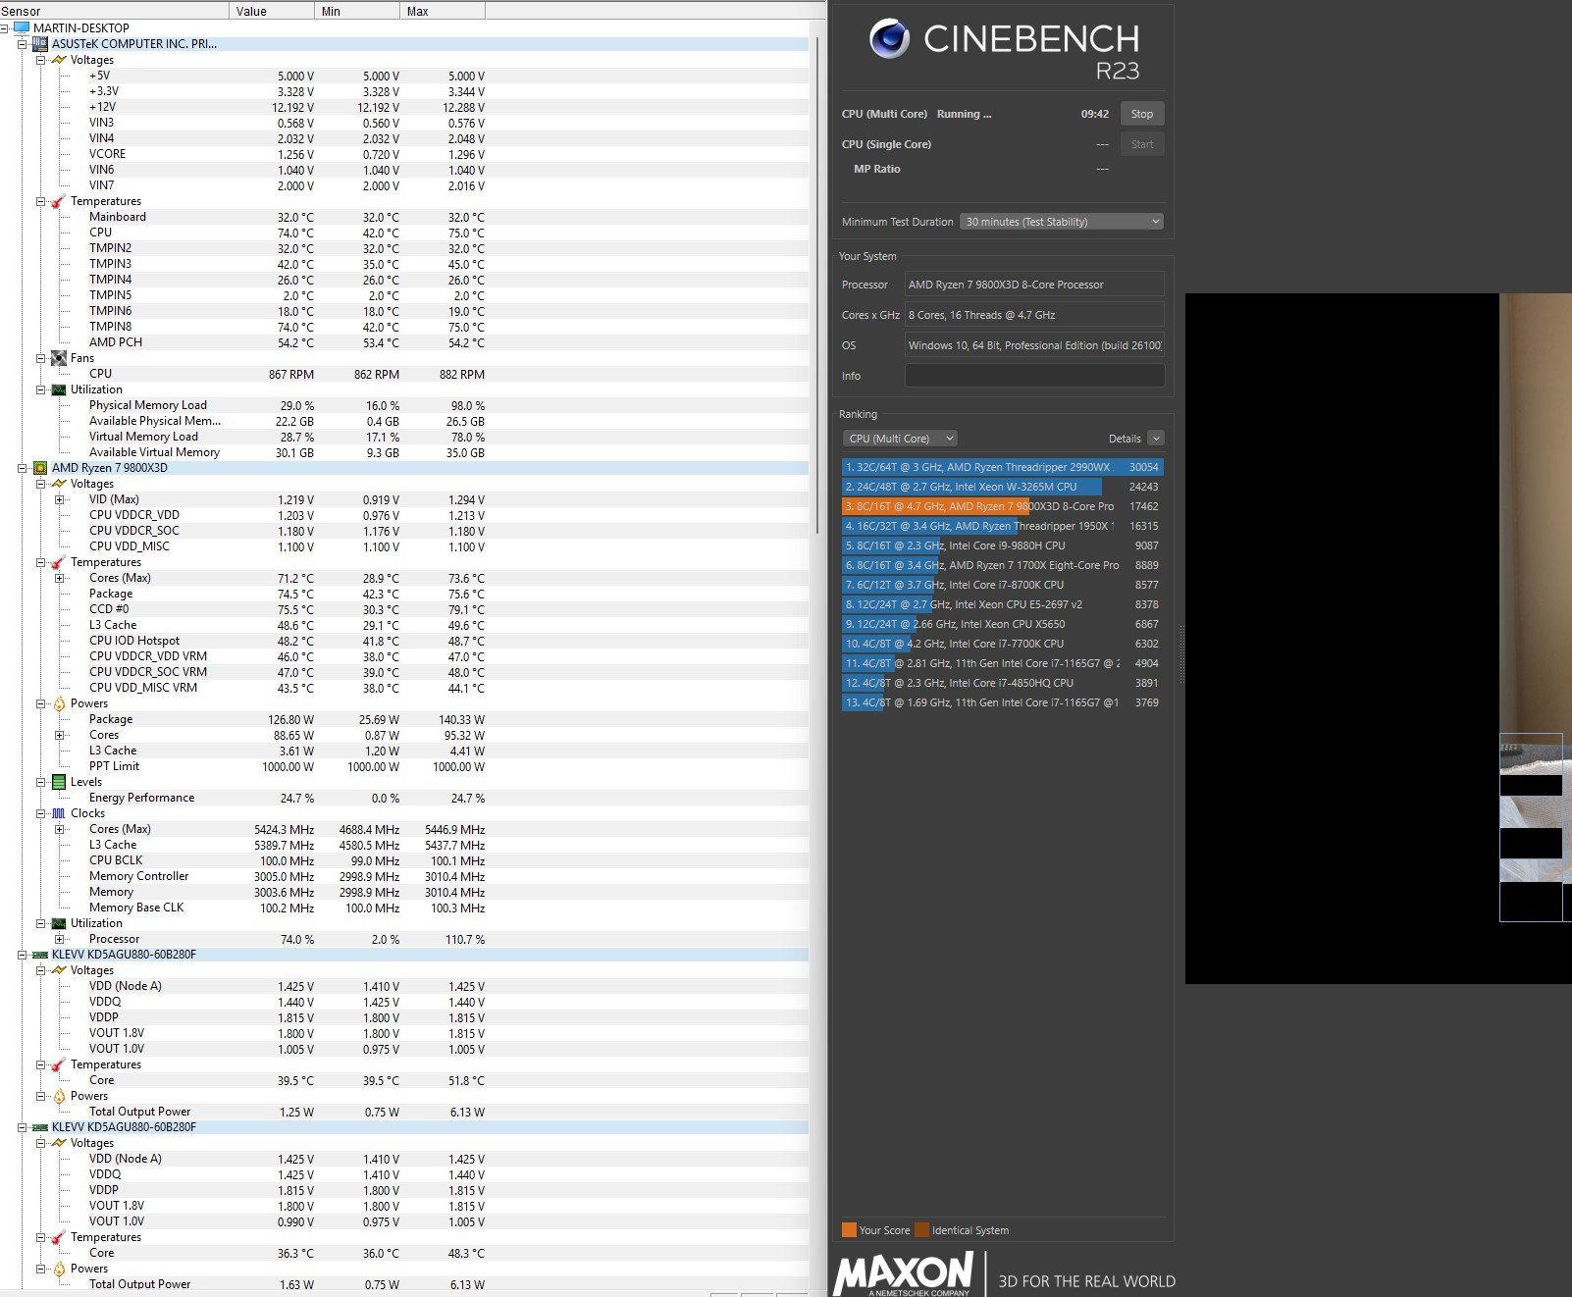Collapse the MARTIN-DESKTOP root node
This screenshot has width=1572, height=1297.
tap(5, 27)
